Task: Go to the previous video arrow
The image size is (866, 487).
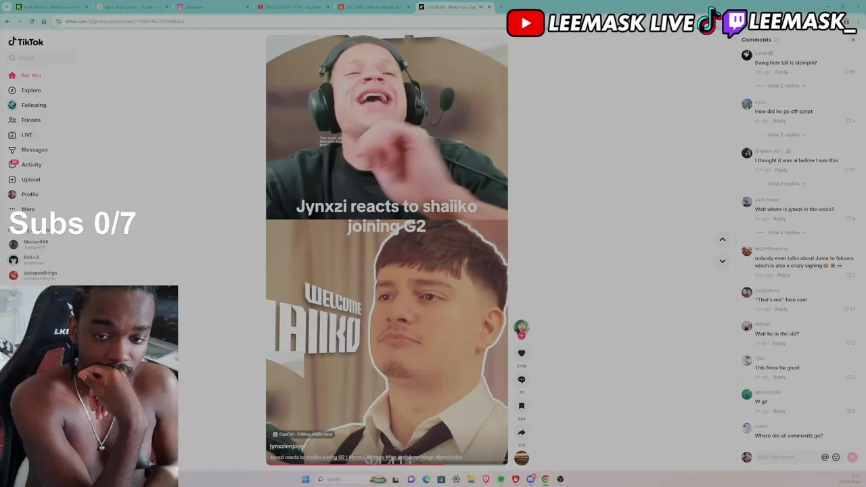Action: 722,239
